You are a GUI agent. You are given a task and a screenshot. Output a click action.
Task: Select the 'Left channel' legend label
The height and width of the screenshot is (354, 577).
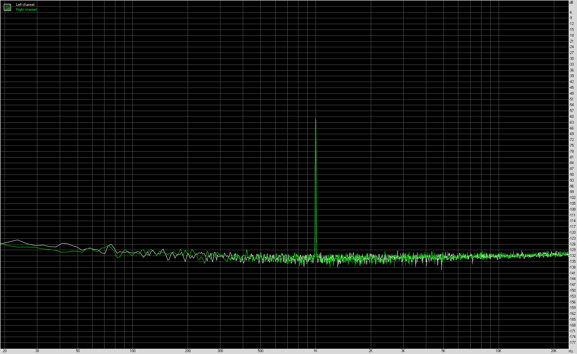[x=25, y=5]
